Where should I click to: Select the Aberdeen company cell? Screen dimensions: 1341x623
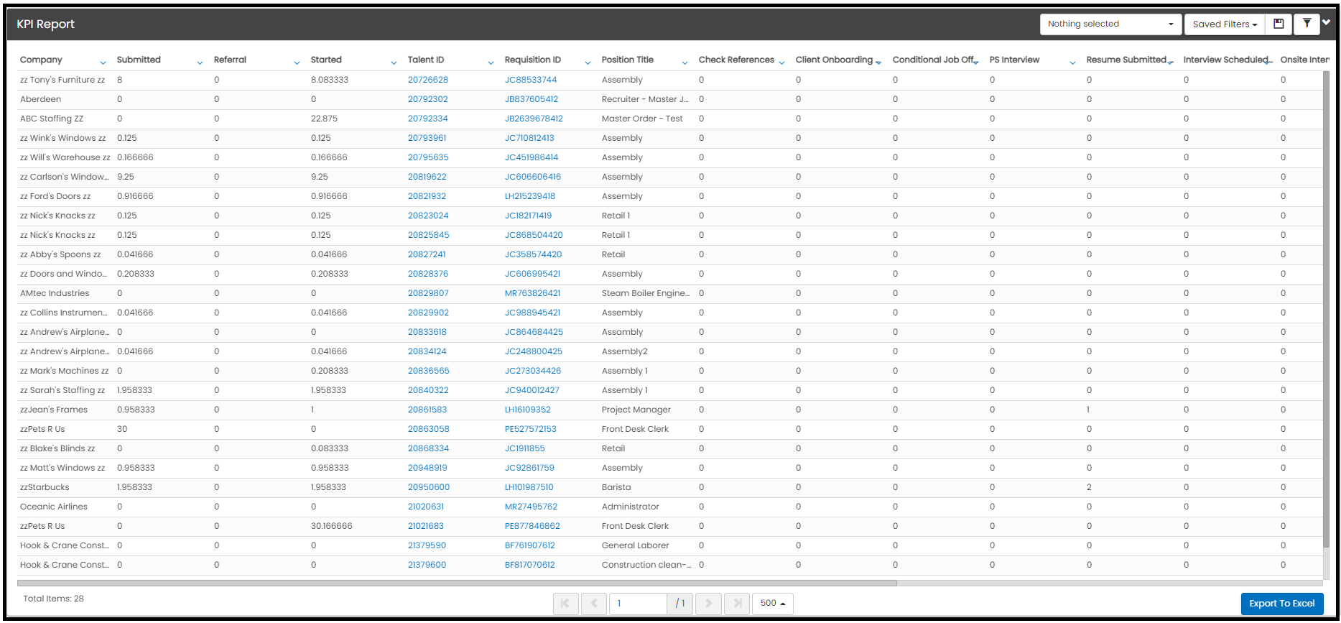tap(41, 99)
